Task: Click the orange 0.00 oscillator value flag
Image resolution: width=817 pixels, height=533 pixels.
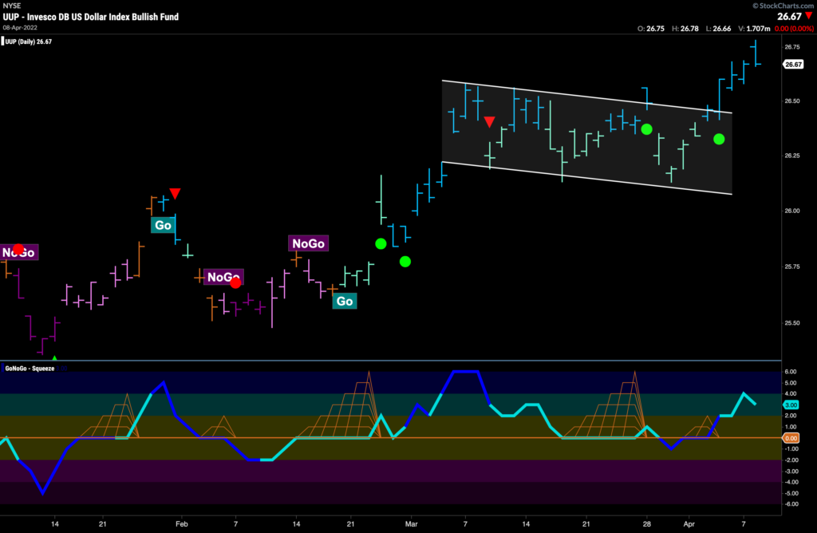Action: (791, 438)
